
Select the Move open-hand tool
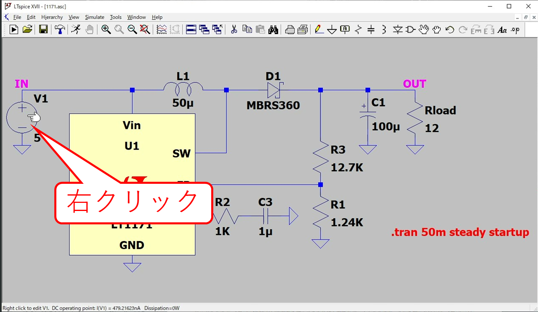(424, 29)
